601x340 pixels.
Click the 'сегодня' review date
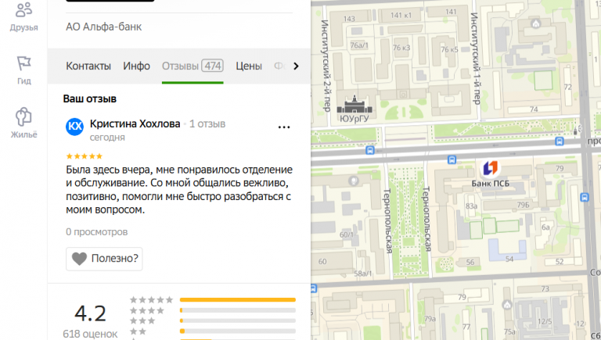(x=107, y=138)
